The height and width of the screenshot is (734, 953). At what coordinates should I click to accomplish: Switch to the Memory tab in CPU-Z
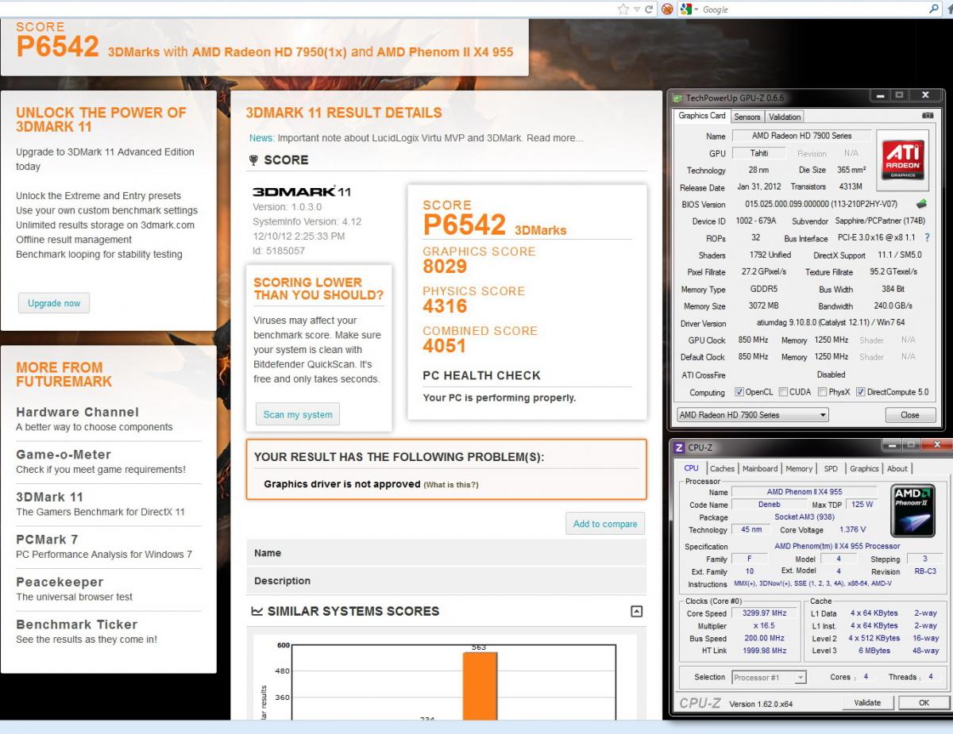click(799, 469)
